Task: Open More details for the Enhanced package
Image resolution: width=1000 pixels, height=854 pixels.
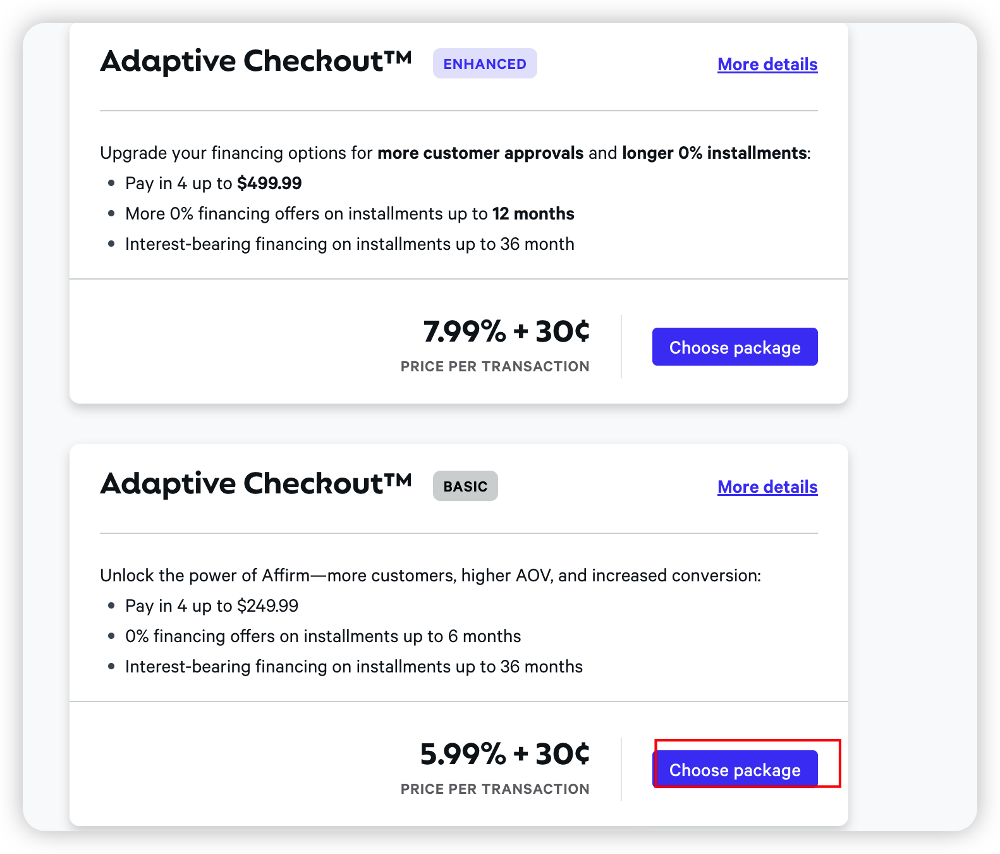Action: pos(767,65)
